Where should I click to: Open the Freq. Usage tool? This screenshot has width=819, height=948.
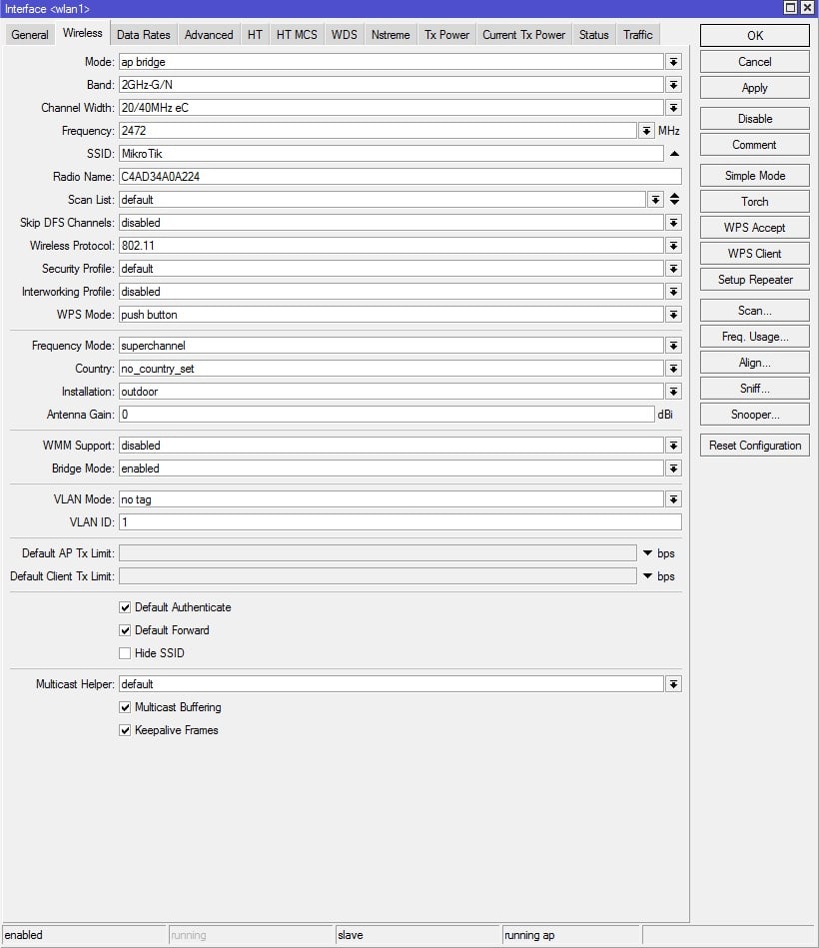click(x=754, y=337)
